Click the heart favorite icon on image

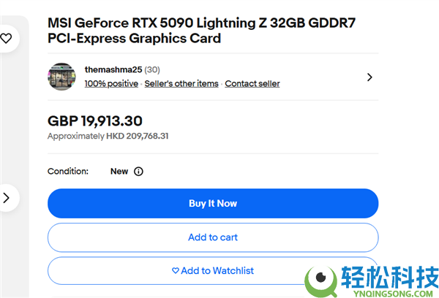click(6, 38)
